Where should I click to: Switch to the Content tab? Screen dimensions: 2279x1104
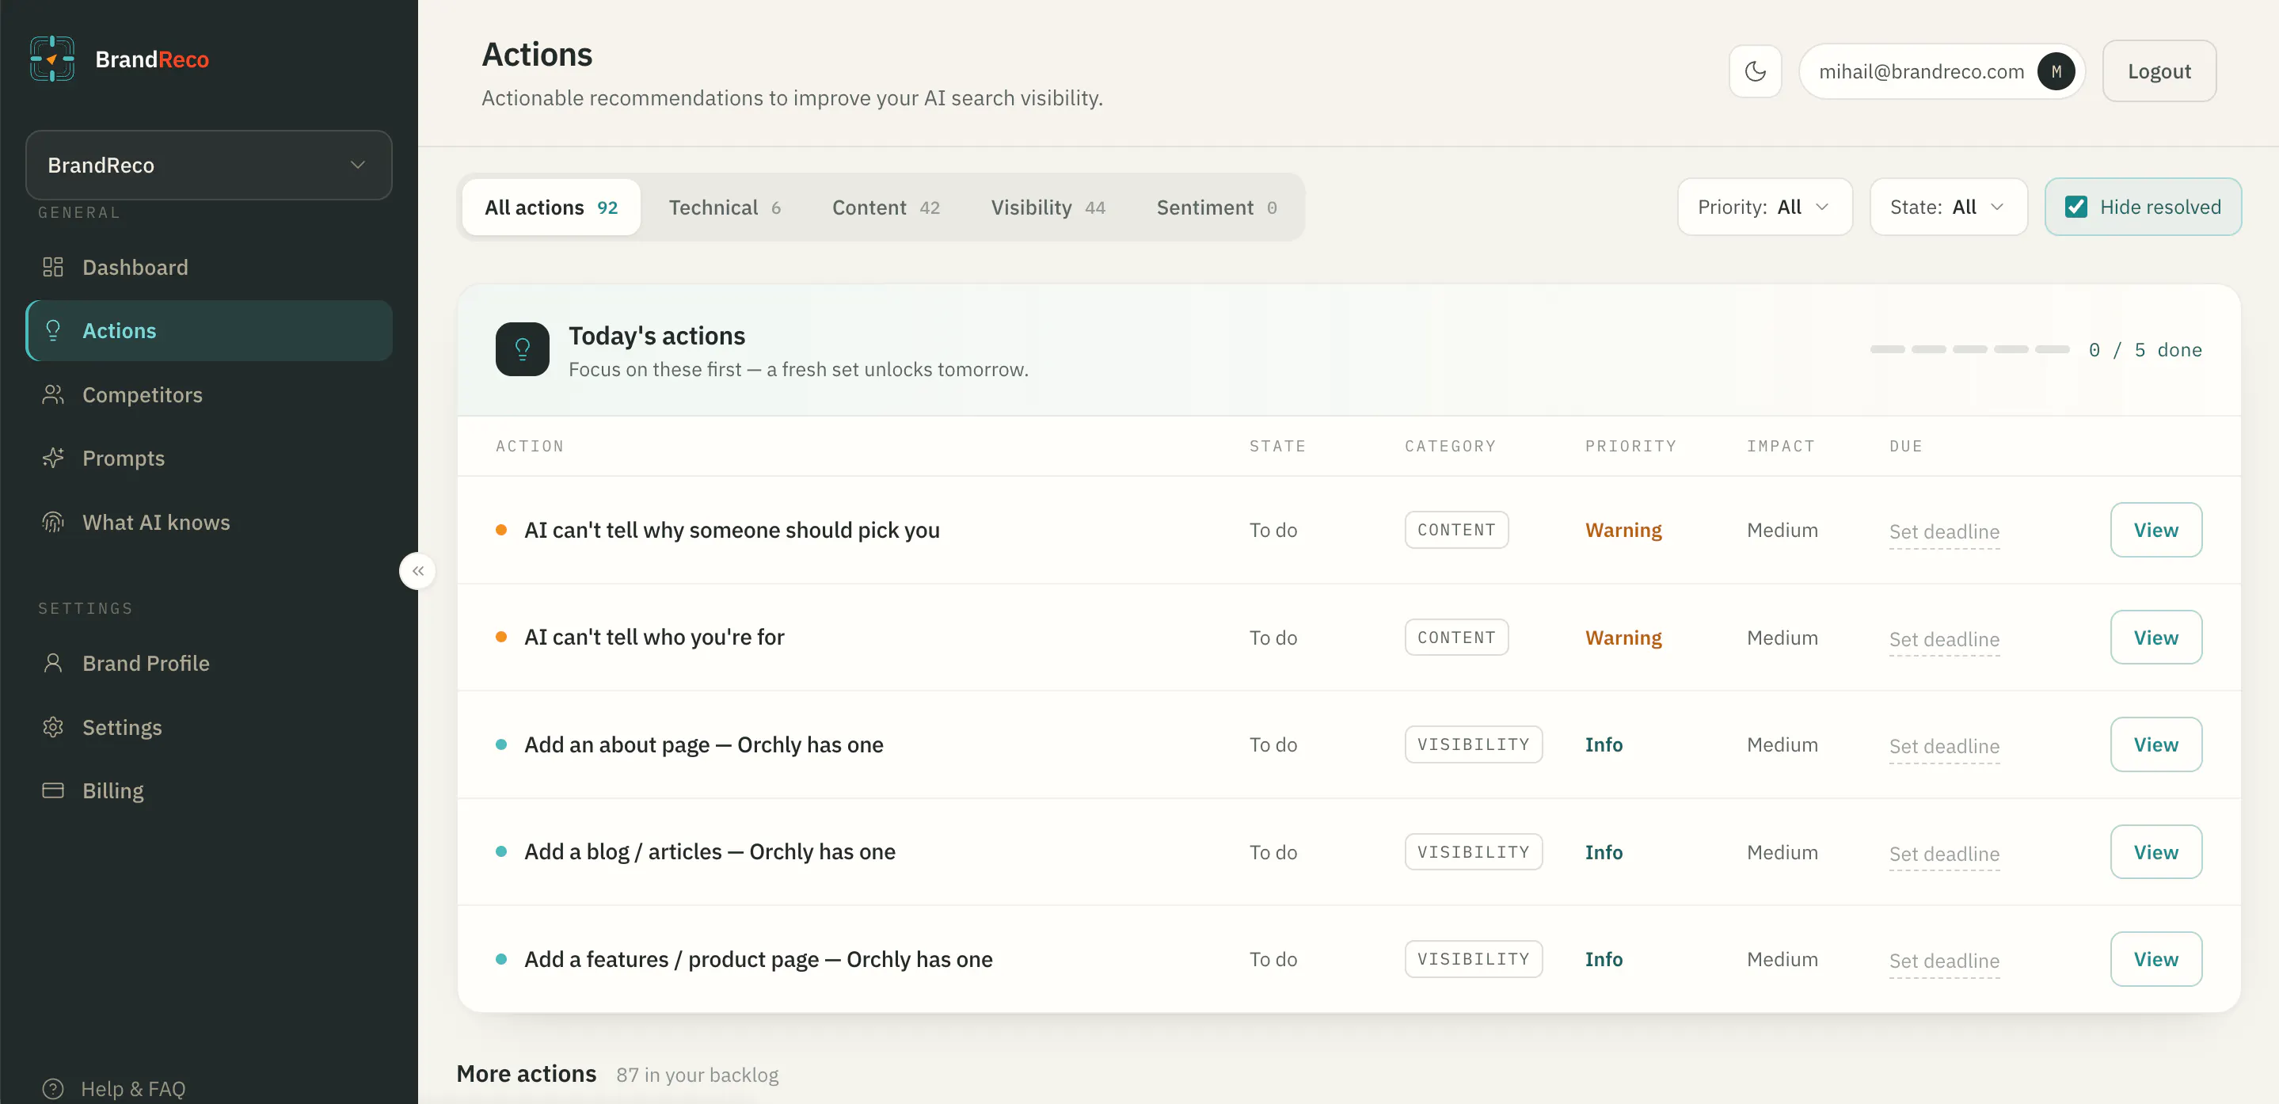tap(885, 207)
